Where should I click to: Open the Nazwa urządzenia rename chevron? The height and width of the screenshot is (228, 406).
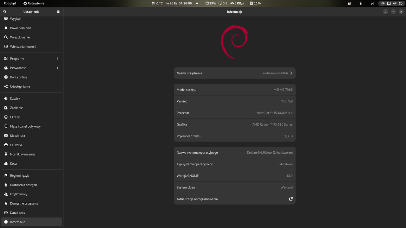click(291, 73)
